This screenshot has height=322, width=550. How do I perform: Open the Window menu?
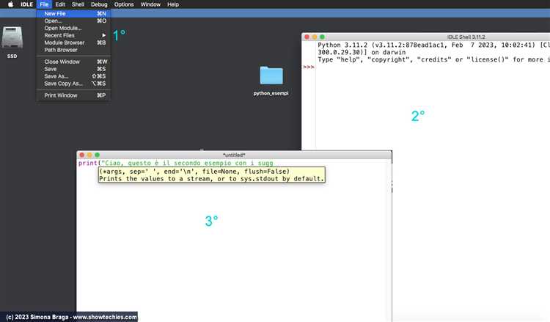[x=150, y=4]
